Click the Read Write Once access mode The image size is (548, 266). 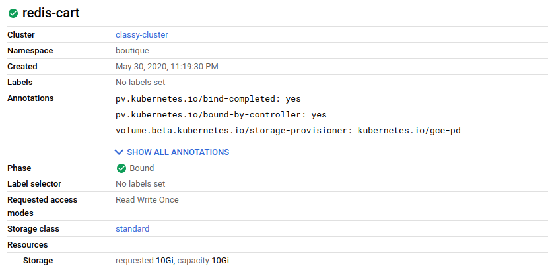[x=147, y=200]
